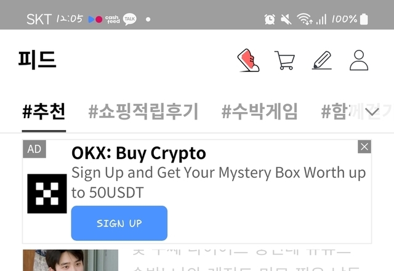This screenshot has height=271, width=394.
Task: Open the post thumbnail of a man
Action: point(70,260)
